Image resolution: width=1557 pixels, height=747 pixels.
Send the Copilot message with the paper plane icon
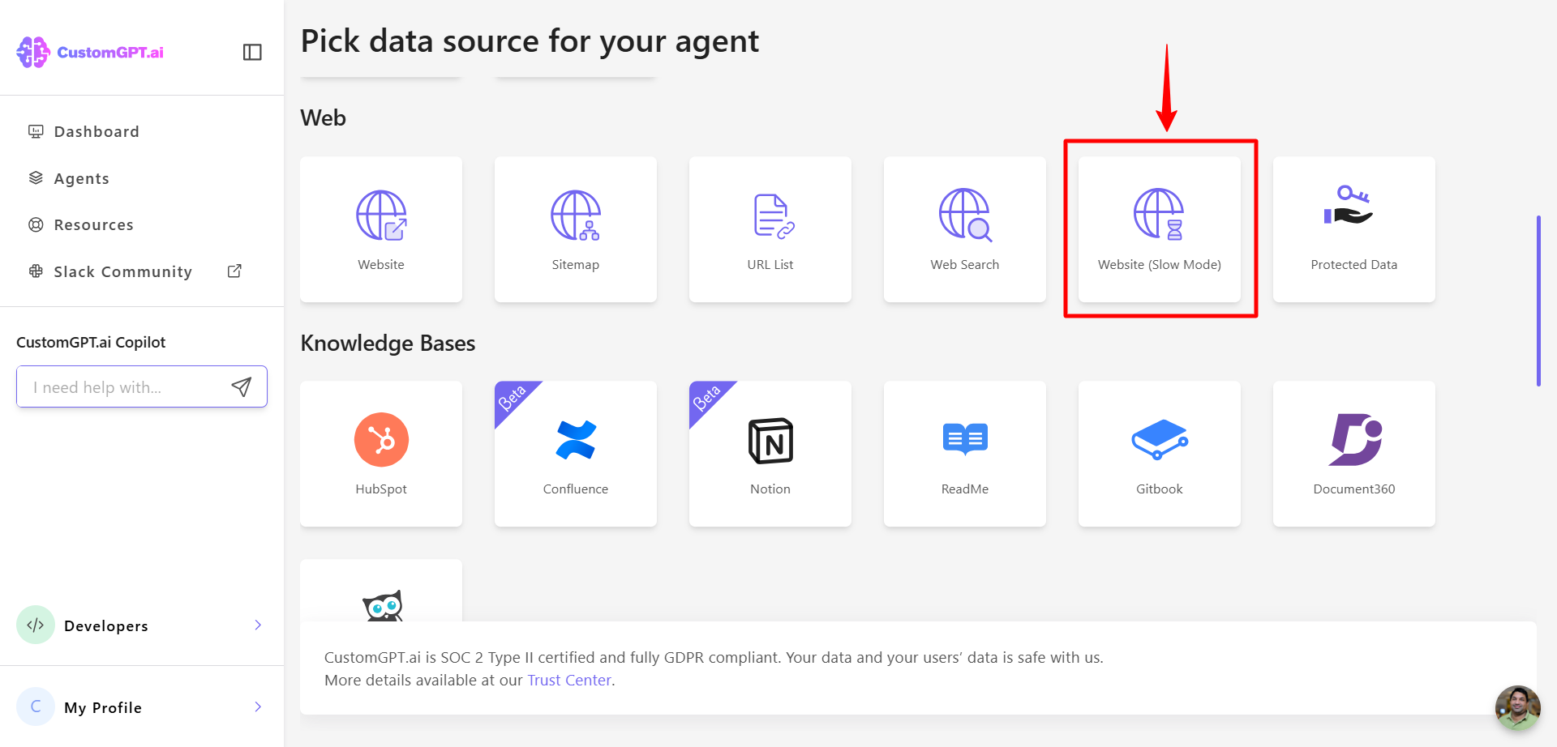(x=242, y=386)
